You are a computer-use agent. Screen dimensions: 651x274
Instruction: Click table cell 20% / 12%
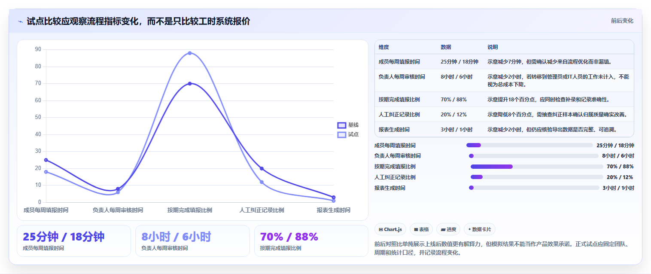coord(453,115)
